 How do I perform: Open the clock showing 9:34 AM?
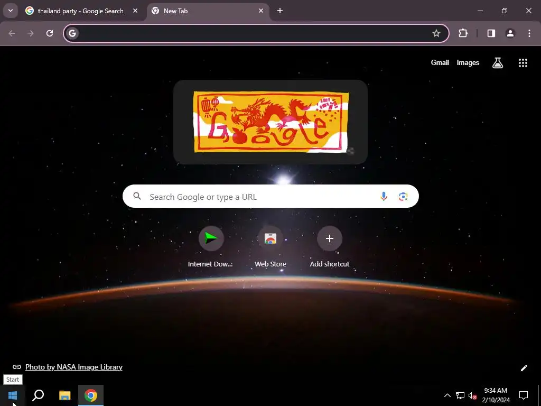[x=496, y=395]
